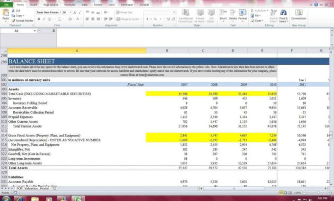Open Cell Styles gallery
Viewport: 334px width, 201px height.
tap(212, 16)
